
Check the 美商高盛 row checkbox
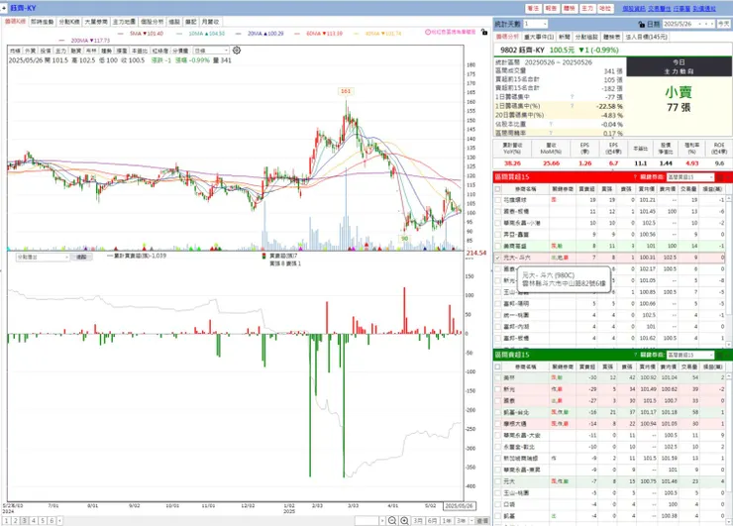pyautogui.click(x=498, y=246)
